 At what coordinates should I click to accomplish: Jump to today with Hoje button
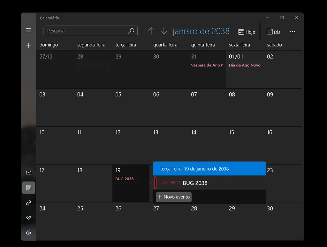click(247, 32)
